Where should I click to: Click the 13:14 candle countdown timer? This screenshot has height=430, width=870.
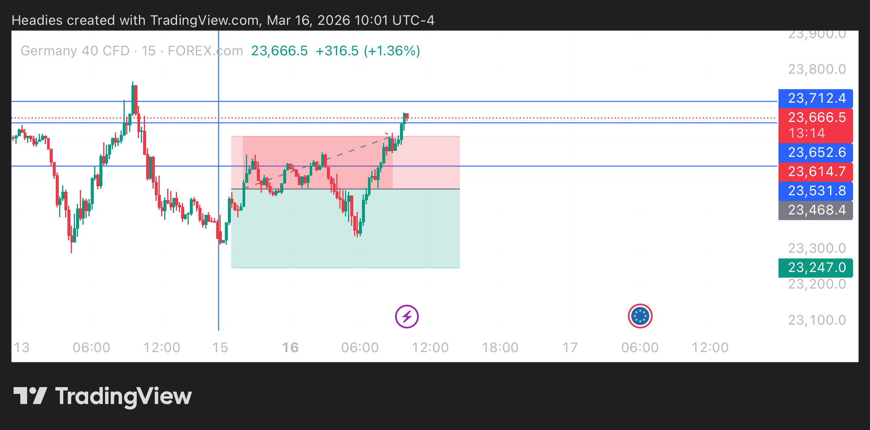806,133
